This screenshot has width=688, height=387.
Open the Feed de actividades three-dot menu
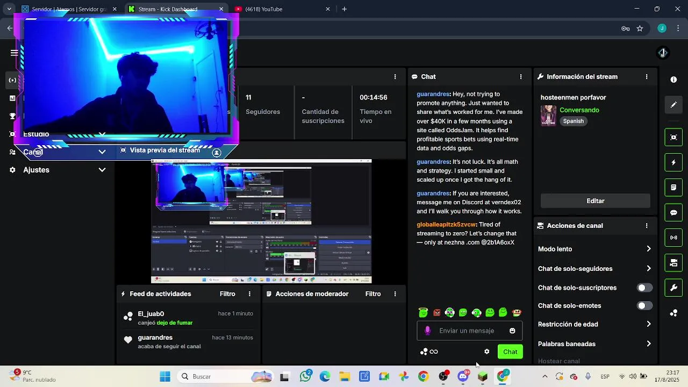click(249, 294)
